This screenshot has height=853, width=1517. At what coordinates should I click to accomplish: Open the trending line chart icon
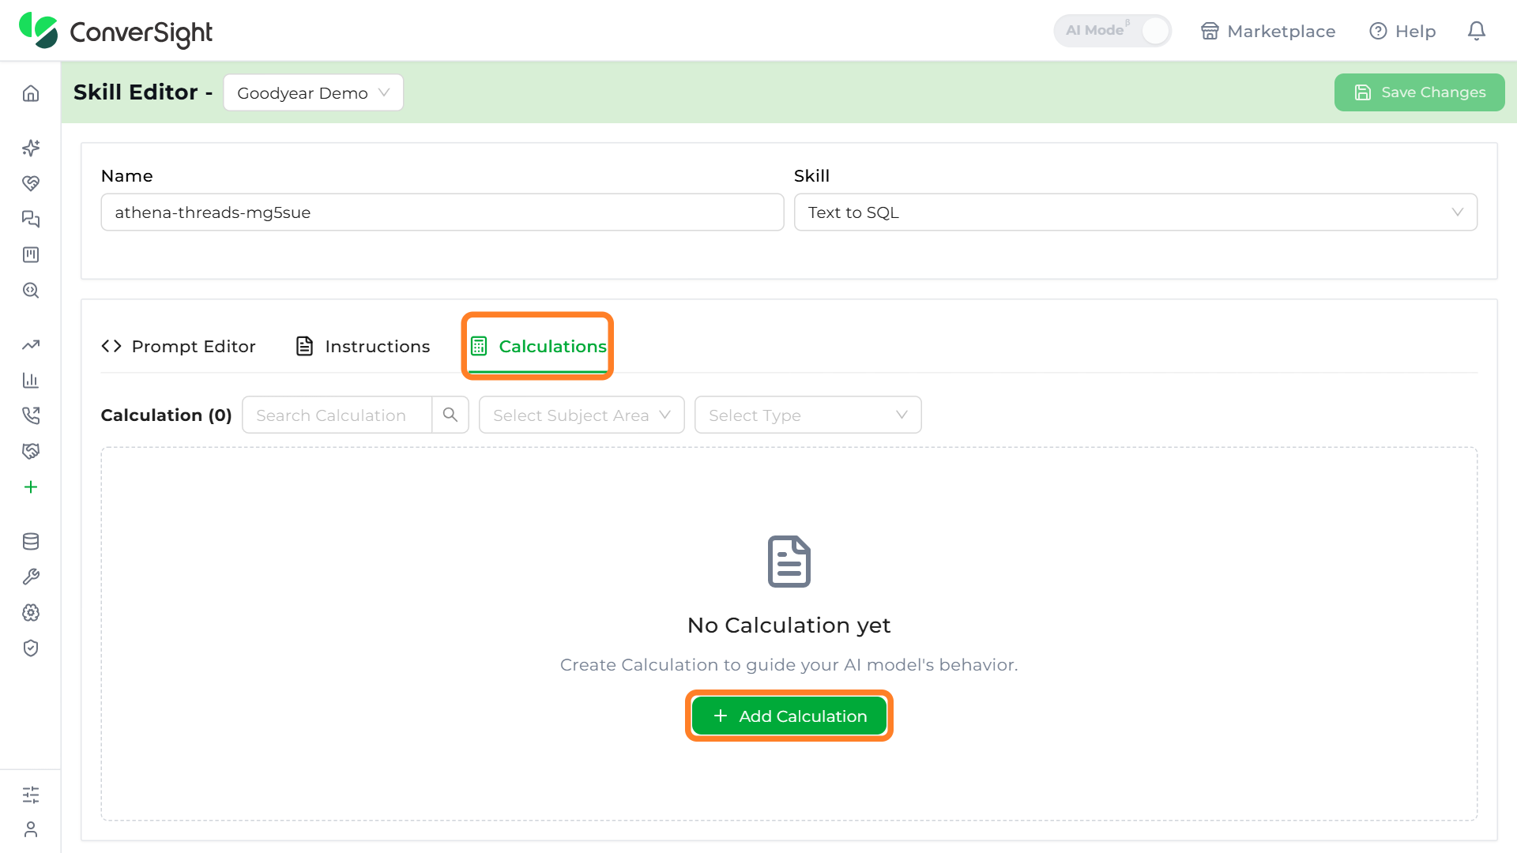pyautogui.click(x=31, y=344)
